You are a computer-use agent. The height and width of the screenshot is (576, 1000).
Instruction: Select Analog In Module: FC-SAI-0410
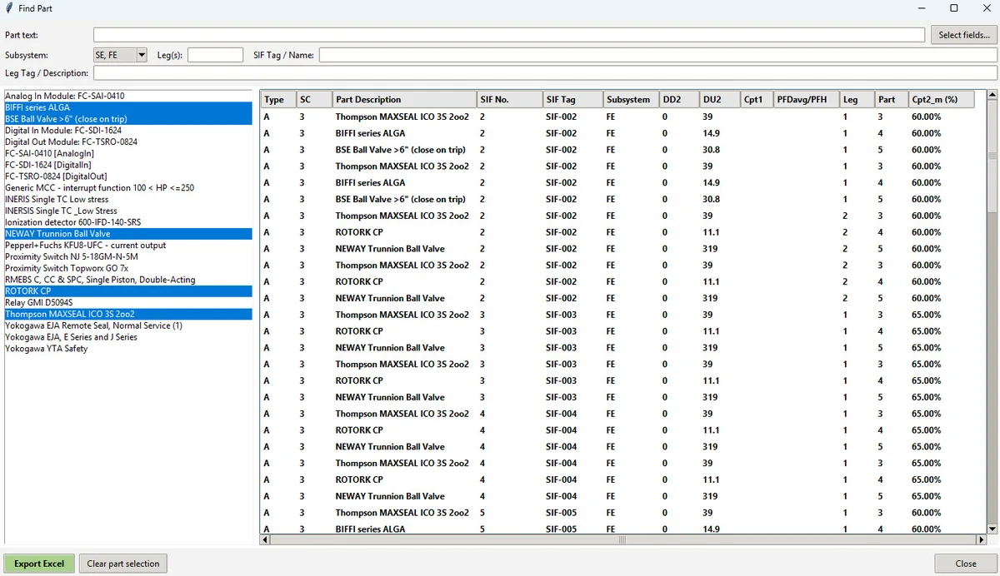pyautogui.click(x=127, y=96)
